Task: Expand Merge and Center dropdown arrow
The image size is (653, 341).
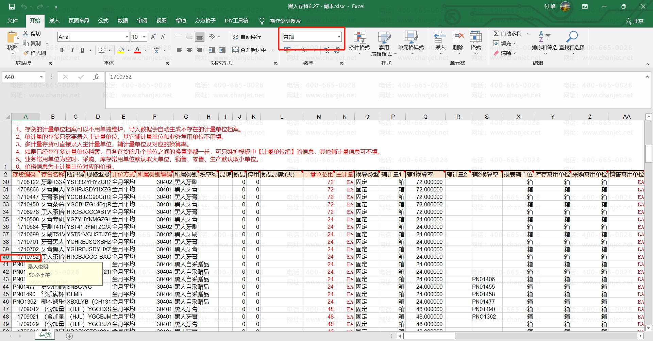Action: click(272, 50)
